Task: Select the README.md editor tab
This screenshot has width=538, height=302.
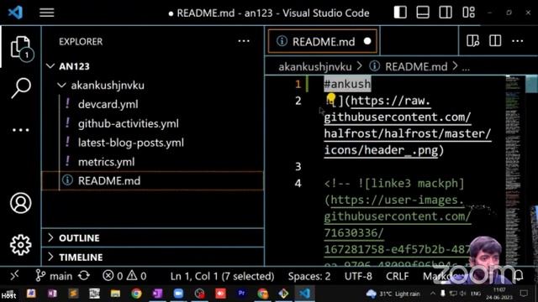Action: click(x=323, y=41)
